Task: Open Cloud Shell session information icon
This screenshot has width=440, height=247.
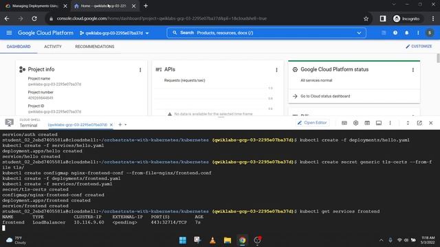Action: coord(379,123)
